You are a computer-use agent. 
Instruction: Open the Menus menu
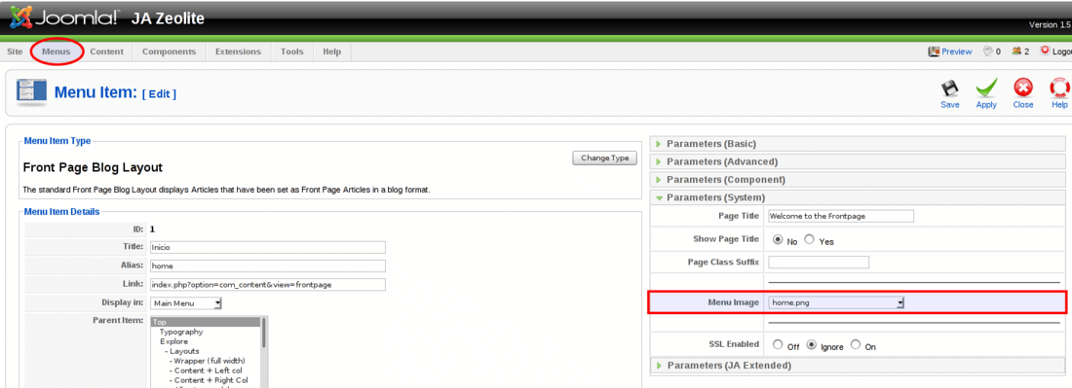(x=57, y=52)
